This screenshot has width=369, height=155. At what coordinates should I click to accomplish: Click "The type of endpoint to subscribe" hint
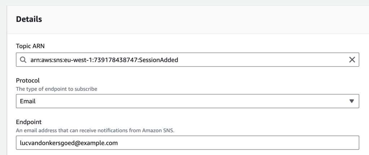(x=57, y=88)
